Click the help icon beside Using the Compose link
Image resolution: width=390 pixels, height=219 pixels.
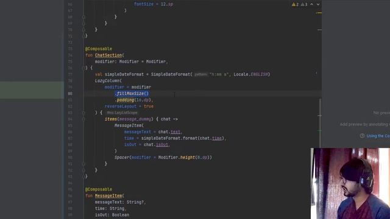(362, 136)
